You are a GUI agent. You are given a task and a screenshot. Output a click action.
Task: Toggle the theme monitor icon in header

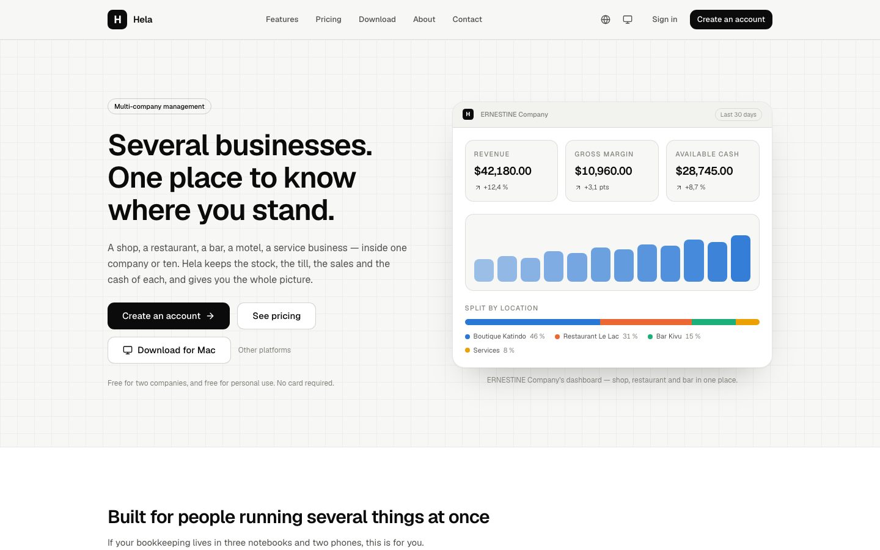(628, 20)
